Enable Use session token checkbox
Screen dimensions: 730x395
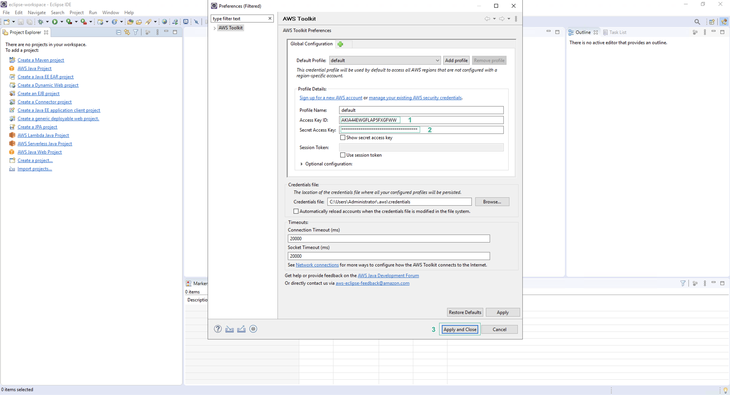pyautogui.click(x=343, y=155)
